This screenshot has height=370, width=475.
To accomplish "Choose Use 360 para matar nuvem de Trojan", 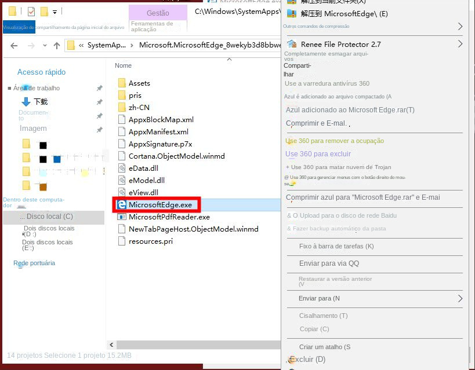I will click(x=338, y=167).
